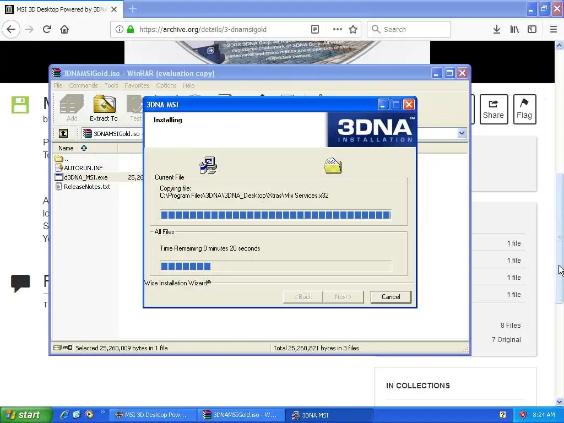564x423 pixels.
Task: Close the MSI 3D Desktop tab
Action: pos(114,9)
